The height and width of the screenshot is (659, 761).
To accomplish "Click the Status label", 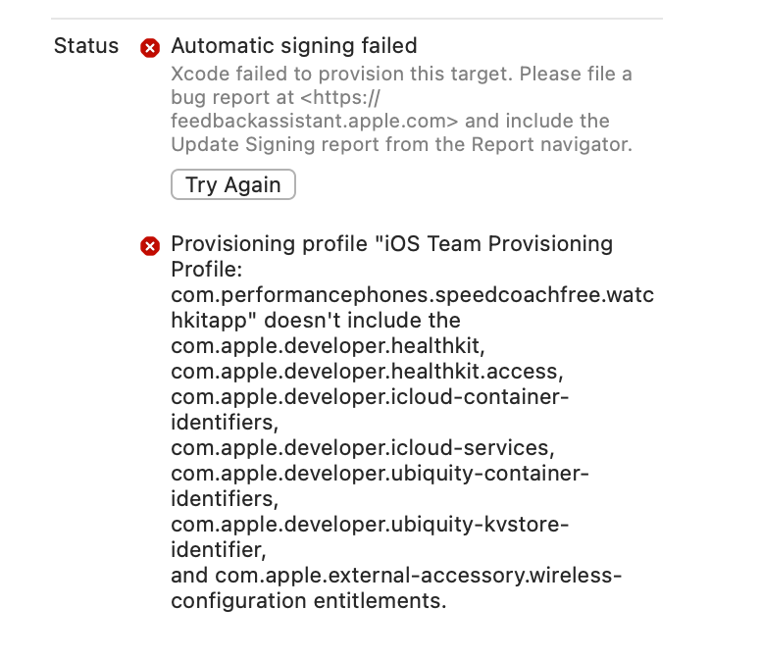I will click(x=86, y=46).
